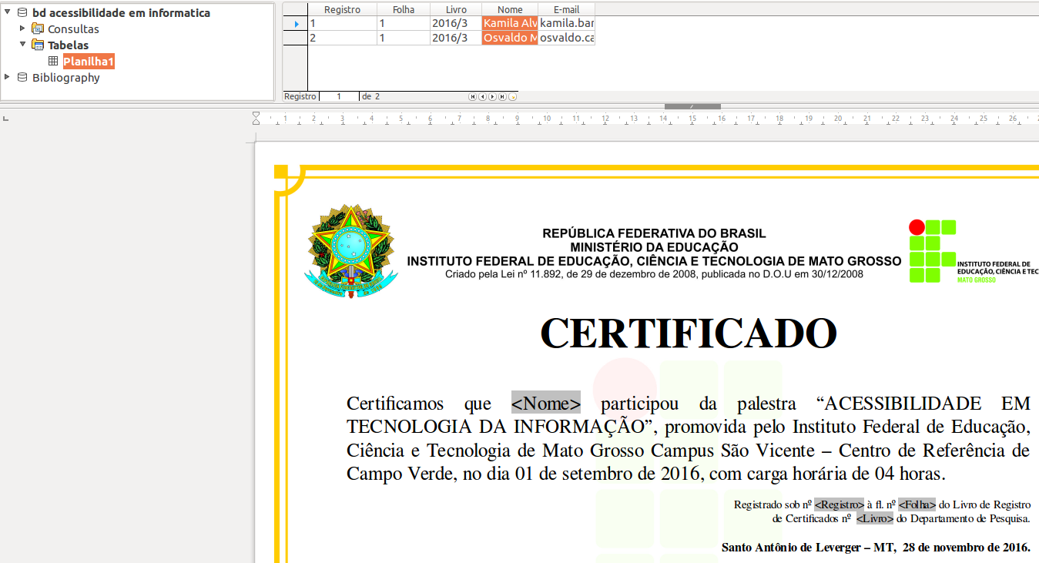Click the <Livro> merge field
The image size is (1039, 563).
click(x=875, y=518)
